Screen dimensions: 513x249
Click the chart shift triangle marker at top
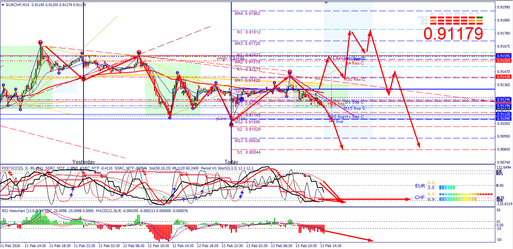(x=327, y=3)
